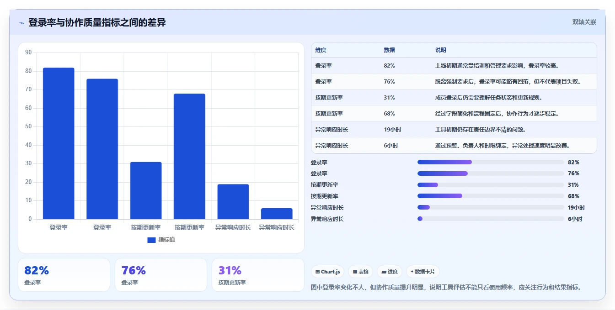Screen dimensions: 615x310
Task: Click the 82% cell in the table
Action: [x=390, y=66]
